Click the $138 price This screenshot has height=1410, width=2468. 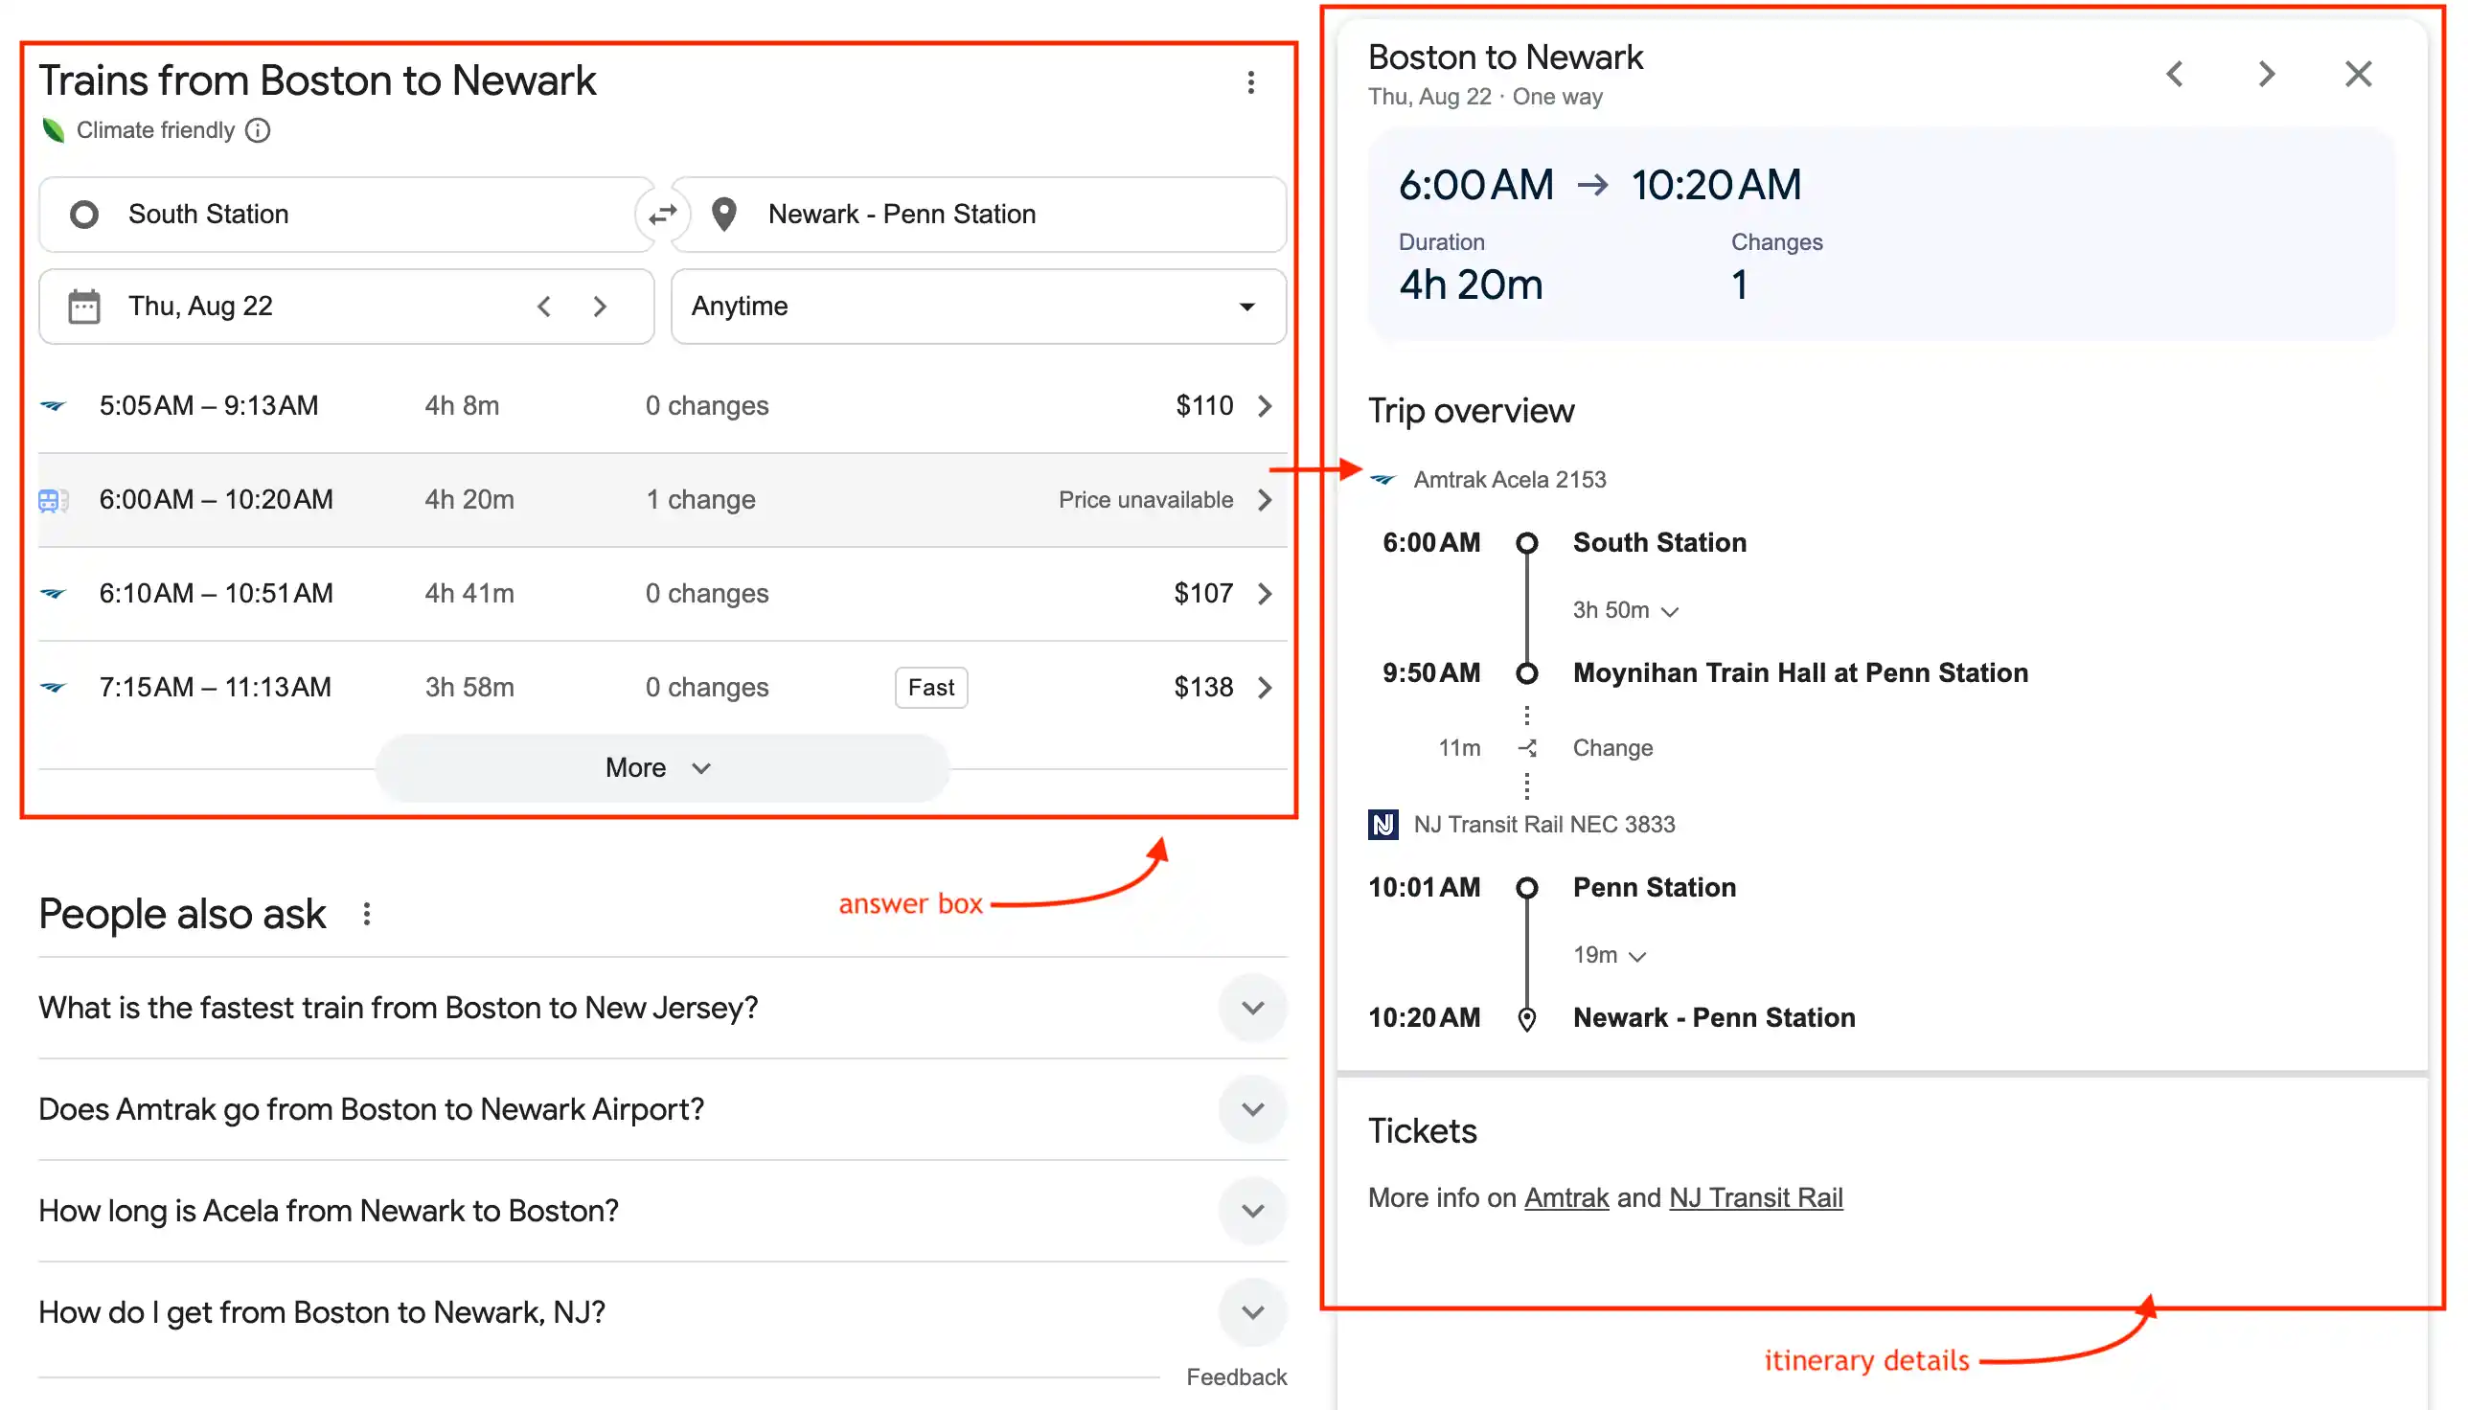coord(1203,688)
